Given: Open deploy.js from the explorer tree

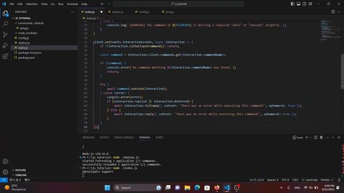Looking at the screenshot, I should click(x=24, y=43).
